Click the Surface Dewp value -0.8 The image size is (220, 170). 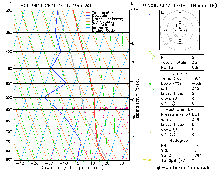197,84
